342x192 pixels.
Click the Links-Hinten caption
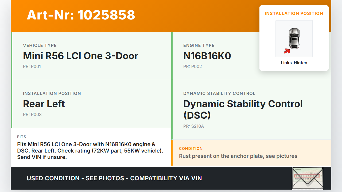[x=294, y=63]
